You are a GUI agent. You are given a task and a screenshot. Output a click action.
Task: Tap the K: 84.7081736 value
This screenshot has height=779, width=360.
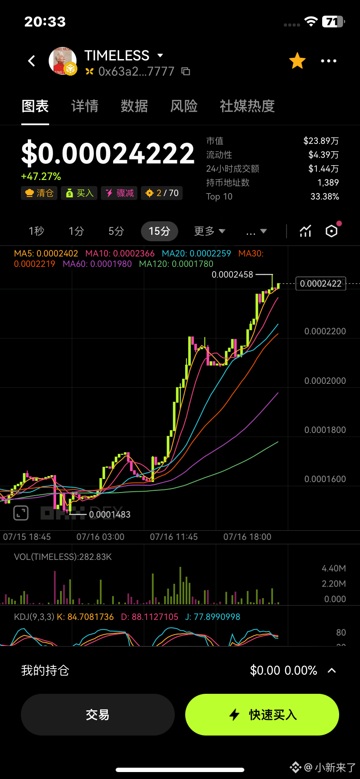(85, 617)
